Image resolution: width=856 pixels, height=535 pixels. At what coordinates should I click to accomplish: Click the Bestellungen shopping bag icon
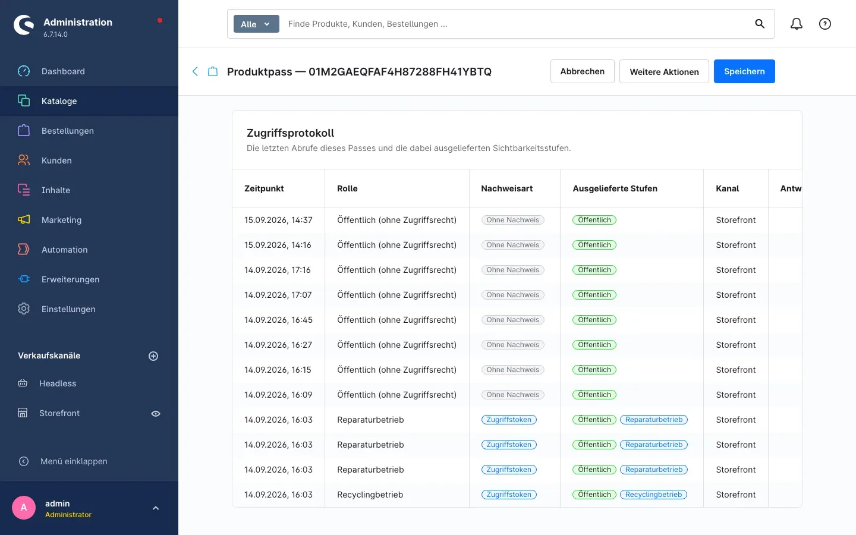tap(24, 131)
